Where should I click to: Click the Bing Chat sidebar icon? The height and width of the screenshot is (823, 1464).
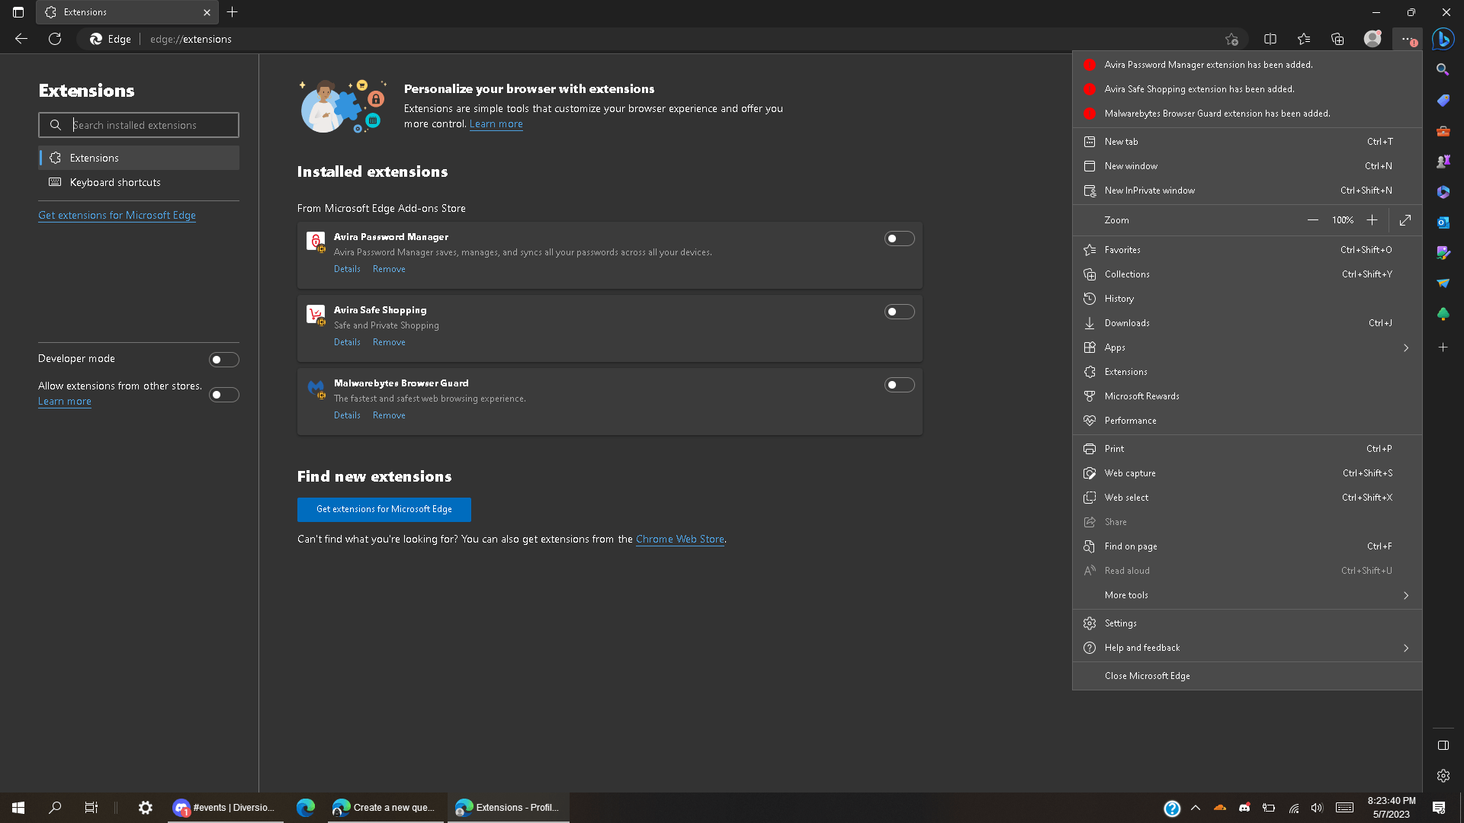point(1443,39)
